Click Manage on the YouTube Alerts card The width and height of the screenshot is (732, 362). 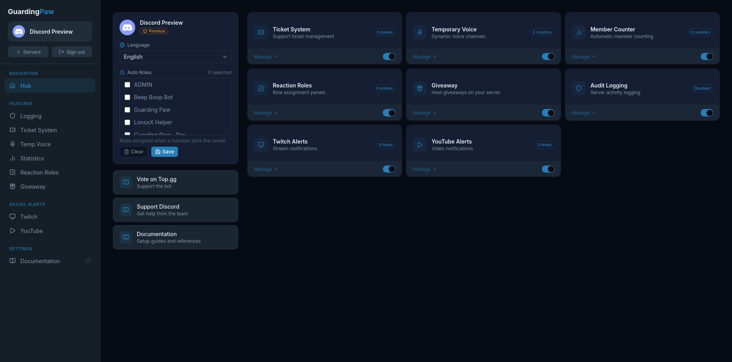coord(424,169)
